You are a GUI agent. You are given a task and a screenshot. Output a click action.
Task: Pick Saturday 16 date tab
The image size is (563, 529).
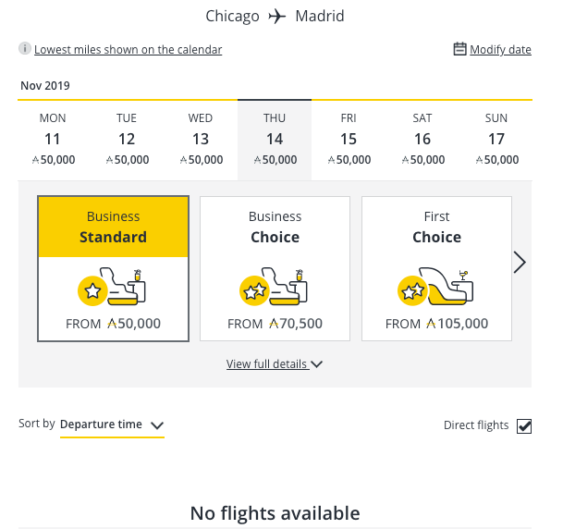click(422, 140)
